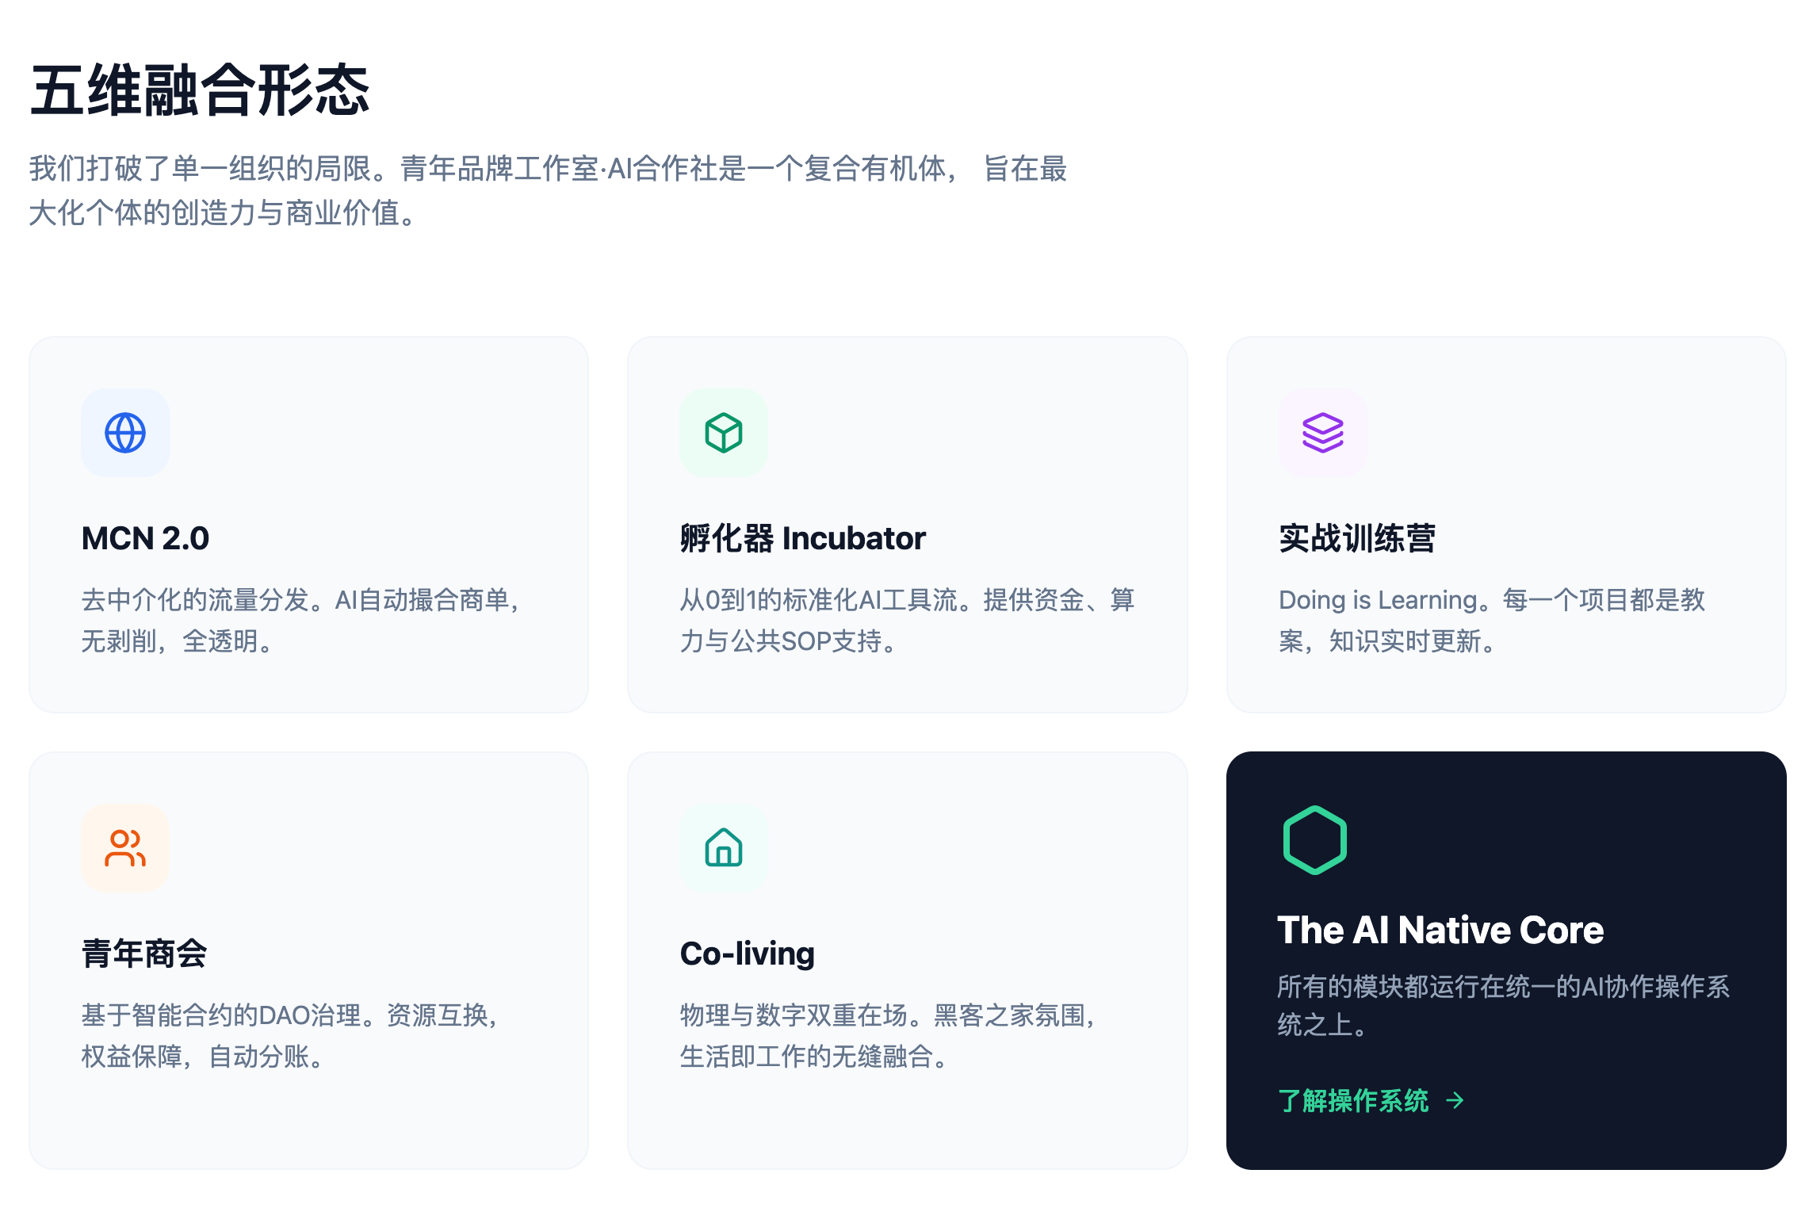Click the purple layers icon for 实战训练营
Screen dimensions: 1809x1227
point(1322,433)
